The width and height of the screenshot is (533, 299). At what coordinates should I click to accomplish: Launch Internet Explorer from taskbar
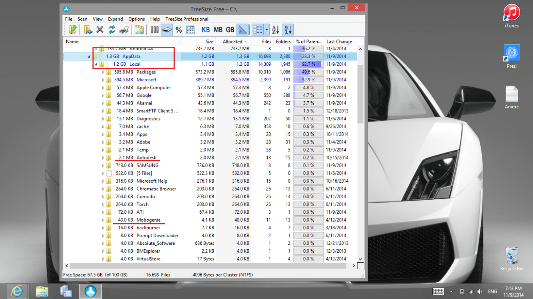pos(16,291)
